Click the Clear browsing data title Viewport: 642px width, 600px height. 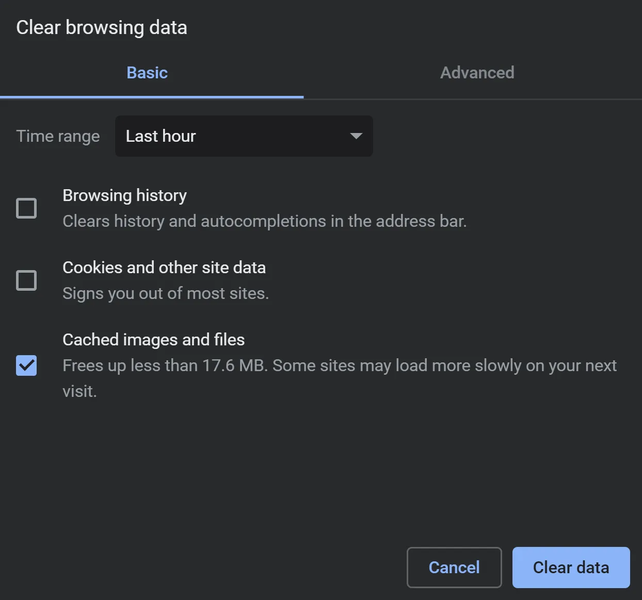coord(101,27)
